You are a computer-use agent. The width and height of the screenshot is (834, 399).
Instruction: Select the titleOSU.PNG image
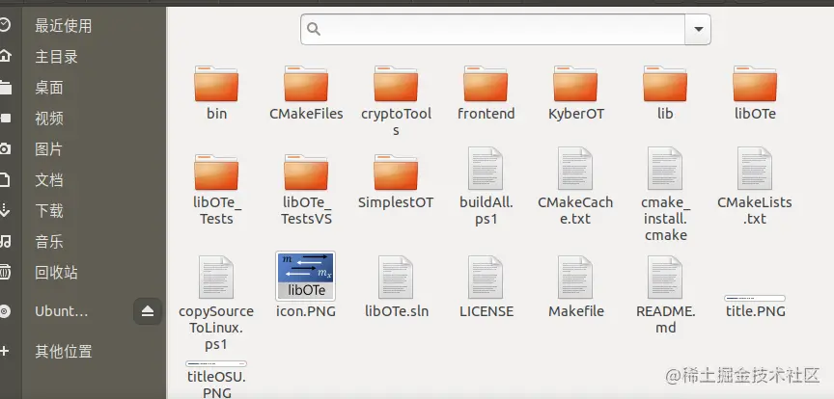pos(216,364)
